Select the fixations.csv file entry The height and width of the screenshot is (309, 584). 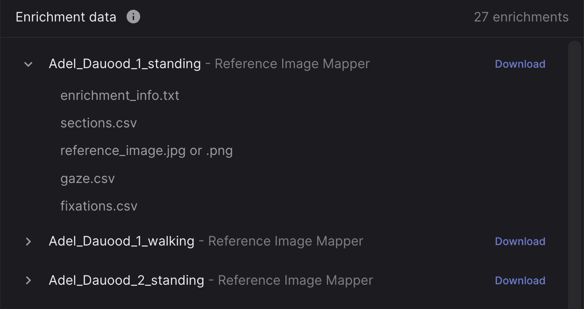pyautogui.click(x=99, y=206)
